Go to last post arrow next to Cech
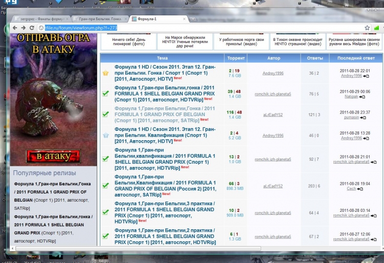This screenshot has width=384, height=263. pos(360,189)
